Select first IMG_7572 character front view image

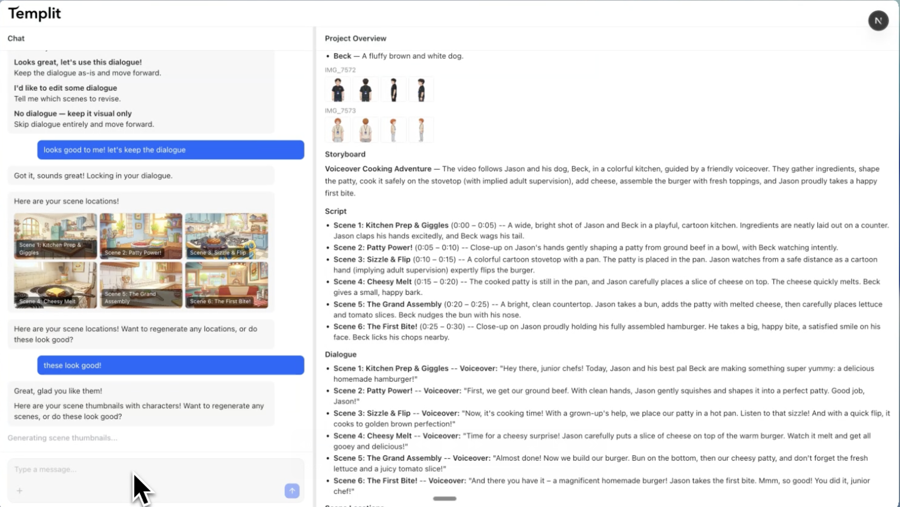pyautogui.click(x=338, y=90)
